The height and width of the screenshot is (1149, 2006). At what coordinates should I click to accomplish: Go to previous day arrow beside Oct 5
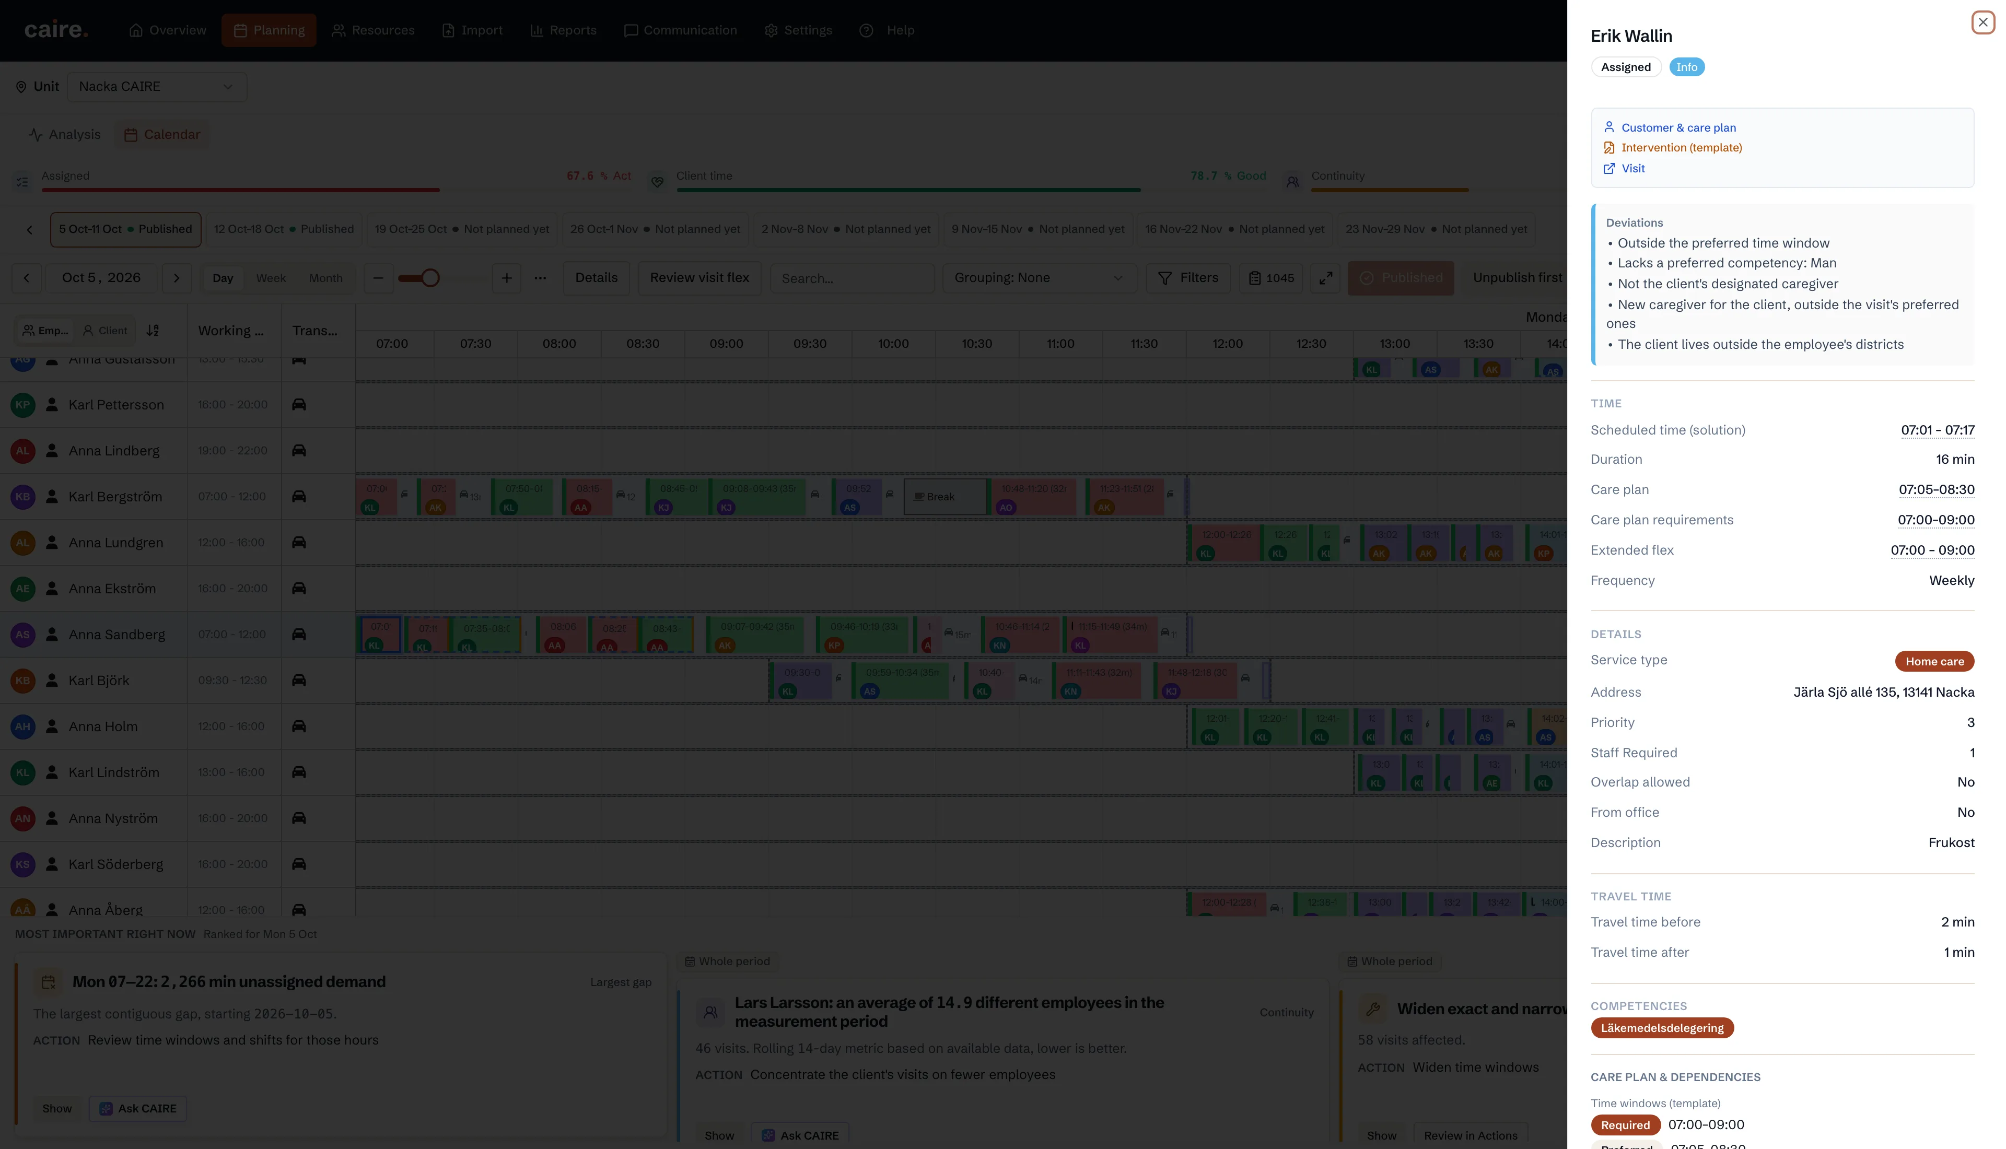tap(27, 278)
